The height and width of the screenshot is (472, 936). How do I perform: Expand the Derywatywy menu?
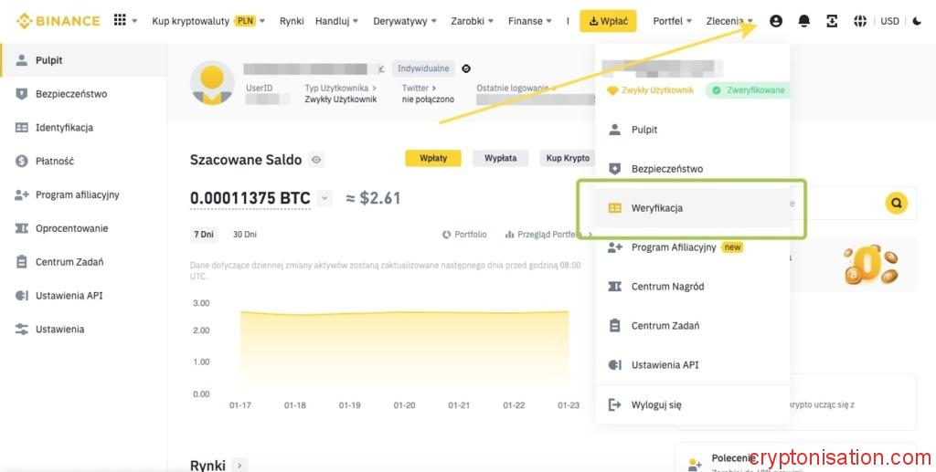click(x=405, y=21)
